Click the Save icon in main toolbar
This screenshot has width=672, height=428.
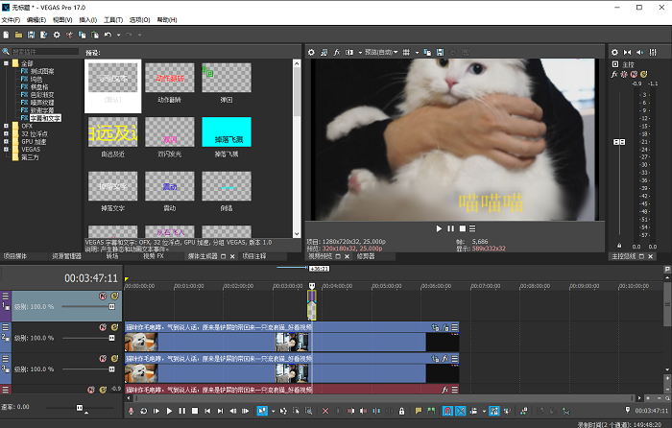(x=32, y=35)
